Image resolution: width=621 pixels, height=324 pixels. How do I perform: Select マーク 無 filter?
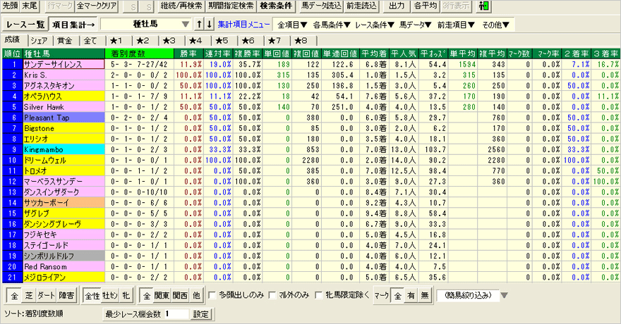[x=425, y=296]
